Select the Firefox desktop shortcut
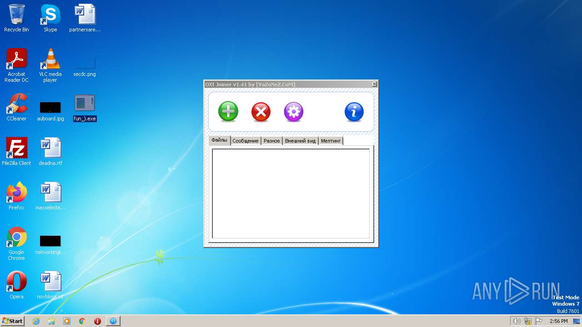 [x=16, y=196]
